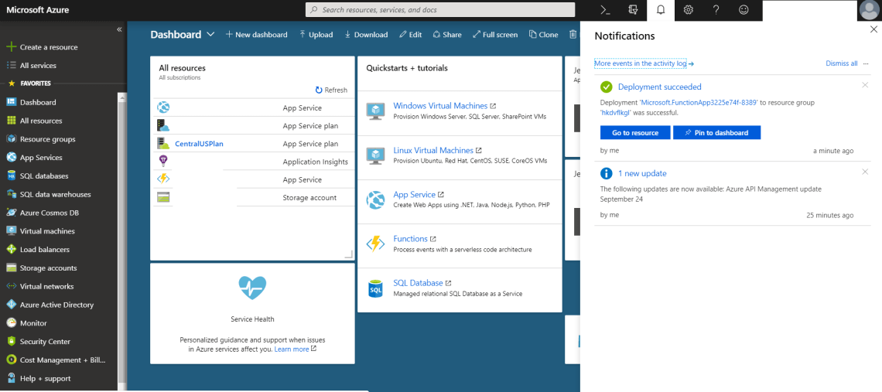Open the directory and subscription filter icon
Viewport: 882px width, 392px height.
coord(633,9)
